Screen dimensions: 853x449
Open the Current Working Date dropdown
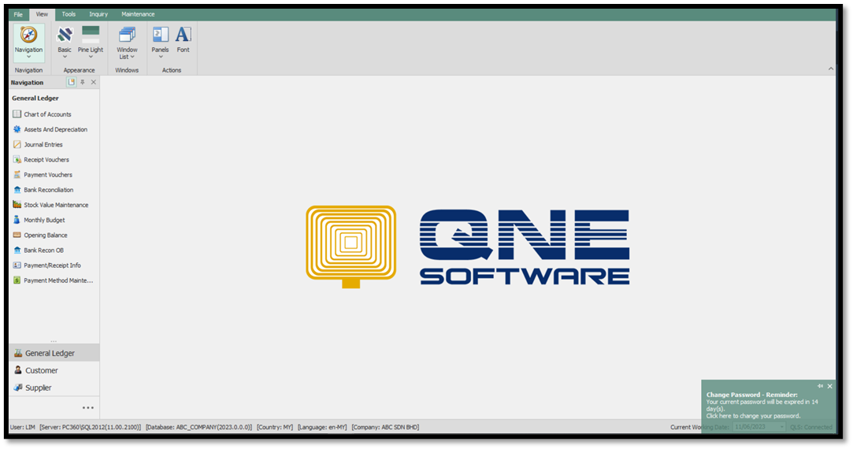point(782,427)
